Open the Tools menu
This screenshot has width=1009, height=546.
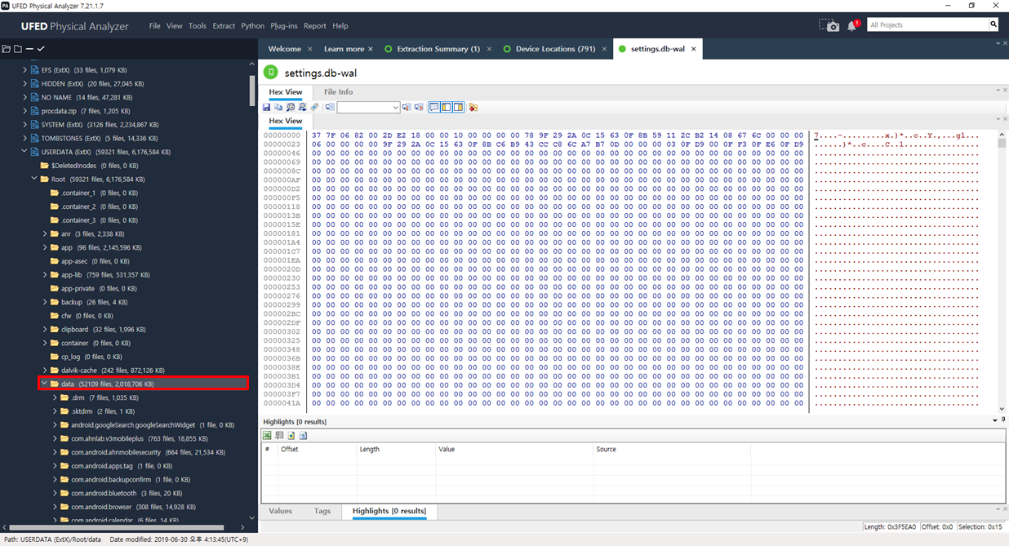pyautogui.click(x=198, y=26)
